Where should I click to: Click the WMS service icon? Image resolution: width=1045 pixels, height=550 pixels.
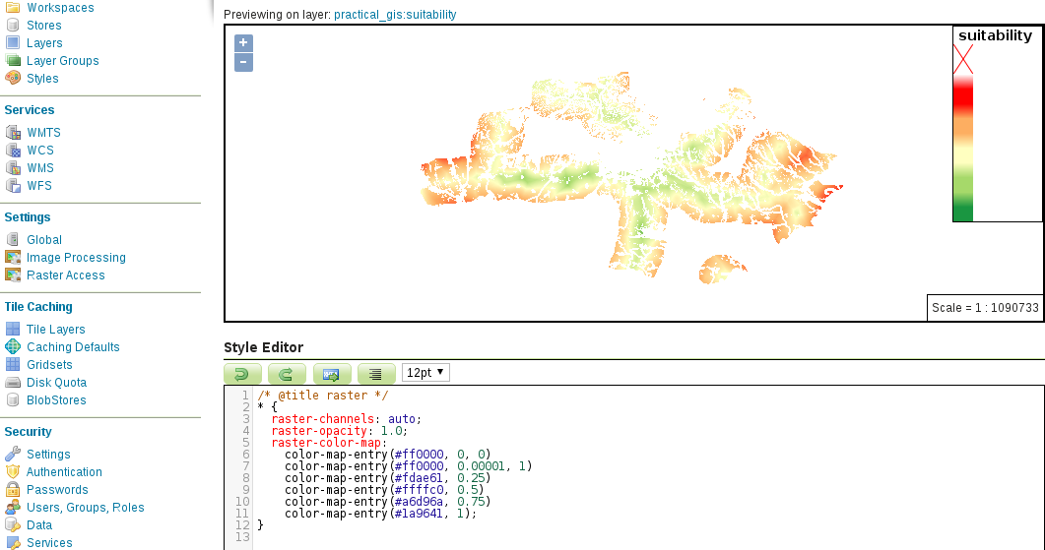[13, 168]
